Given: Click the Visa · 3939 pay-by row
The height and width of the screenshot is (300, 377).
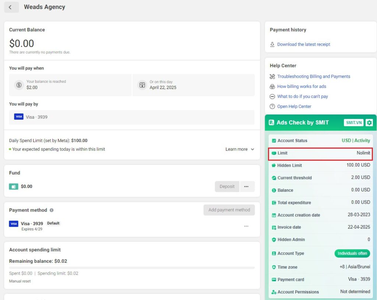Looking at the screenshot, I should (132, 117).
